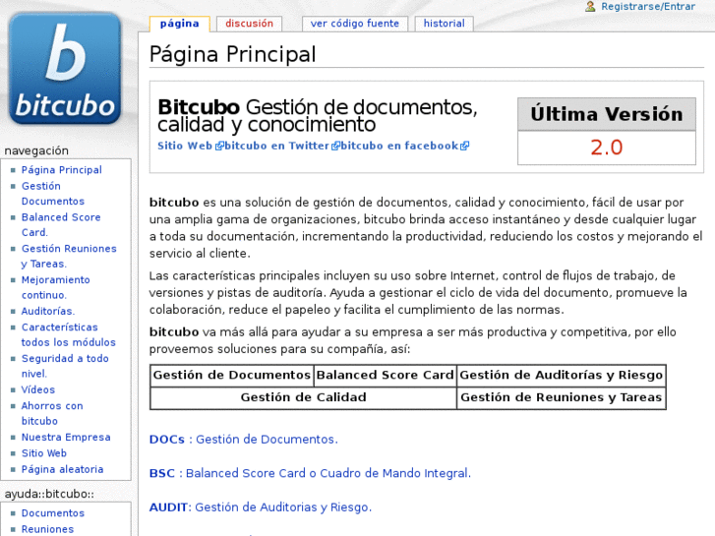Open Nuestra Empresa sidebar link
715x536 pixels.
click(x=66, y=437)
